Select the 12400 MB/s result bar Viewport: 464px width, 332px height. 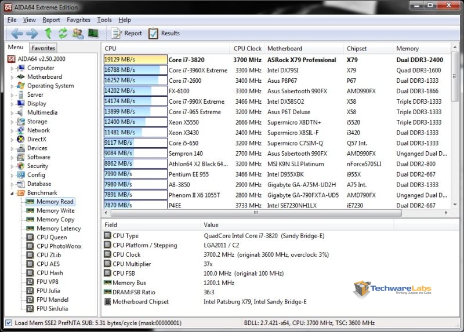(x=135, y=122)
